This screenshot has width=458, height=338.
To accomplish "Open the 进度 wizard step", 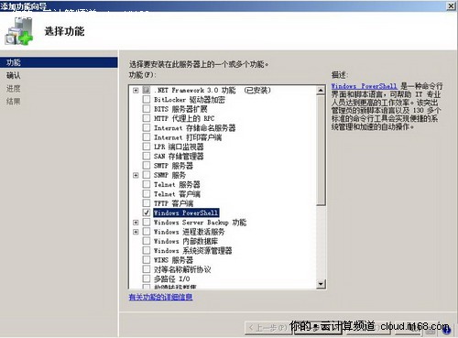I will pyautogui.click(x=14, y=89).
